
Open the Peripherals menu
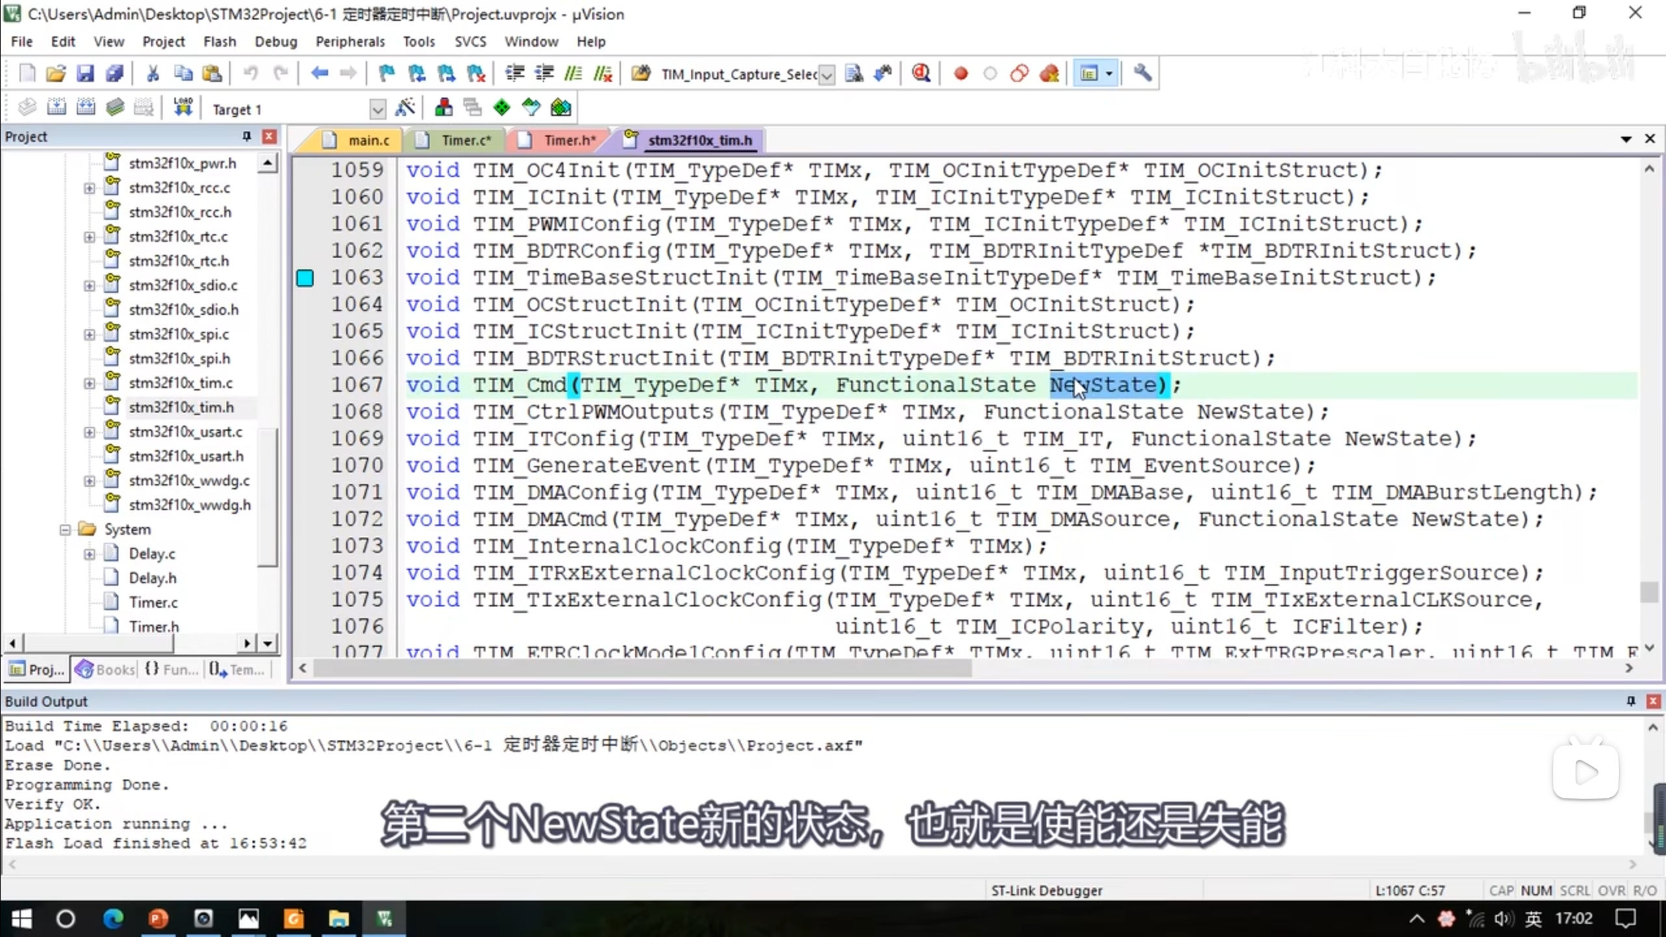350,42
